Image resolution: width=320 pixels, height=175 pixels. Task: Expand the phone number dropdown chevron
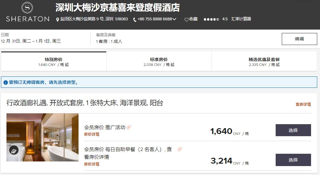pos(174,19)
